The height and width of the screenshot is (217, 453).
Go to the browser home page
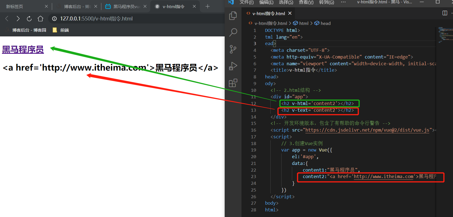tap(41, 18)
